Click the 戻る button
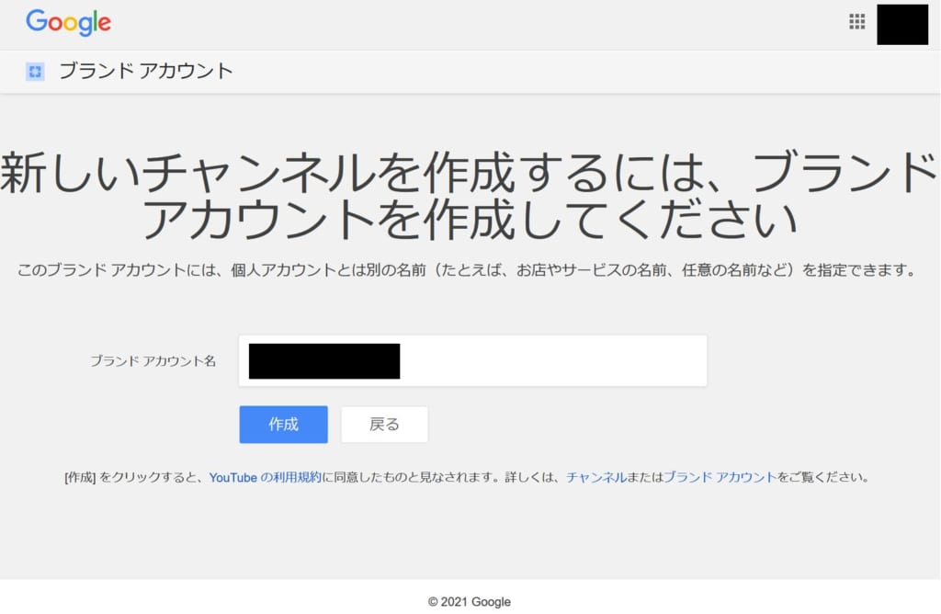 (x=384, y=425)
